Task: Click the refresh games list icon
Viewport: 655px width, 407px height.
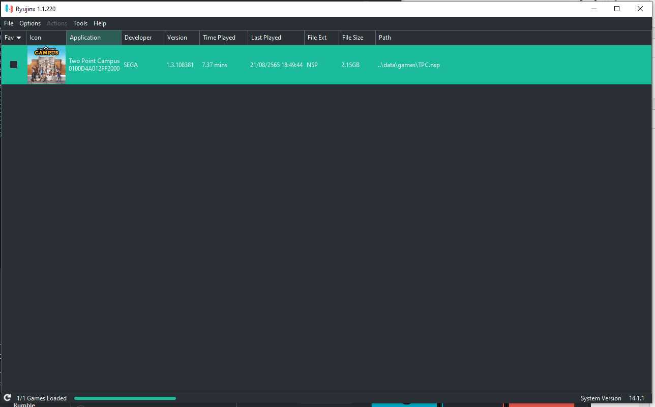Action: pyautogui.click(x=7, y=398)
